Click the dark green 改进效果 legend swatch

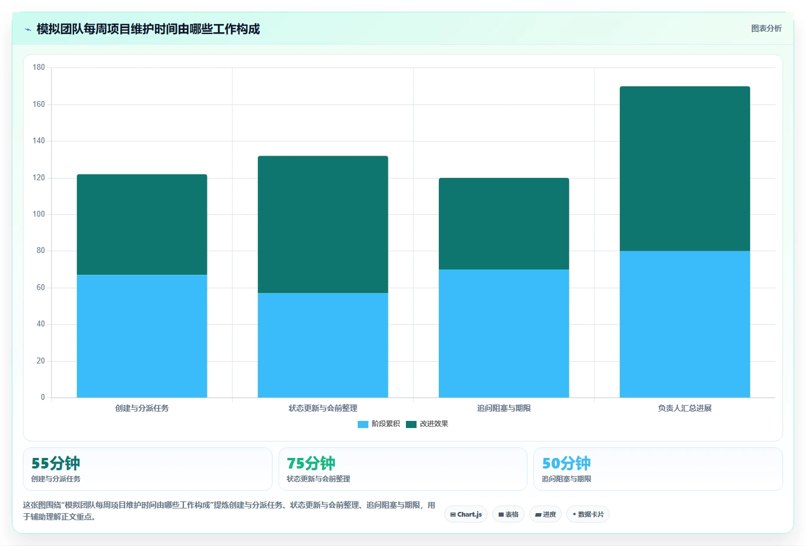tap(411, 424)
